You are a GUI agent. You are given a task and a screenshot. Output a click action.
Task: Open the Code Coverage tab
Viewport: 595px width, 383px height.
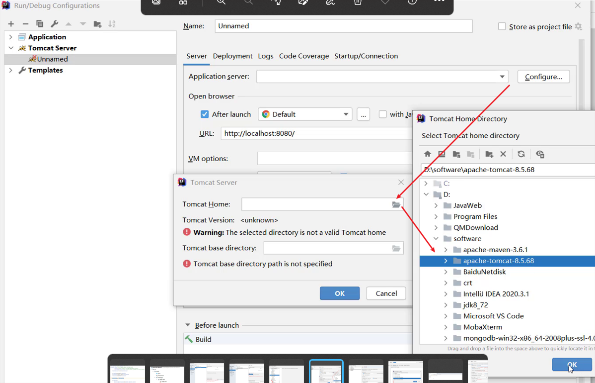click(304, 56)
